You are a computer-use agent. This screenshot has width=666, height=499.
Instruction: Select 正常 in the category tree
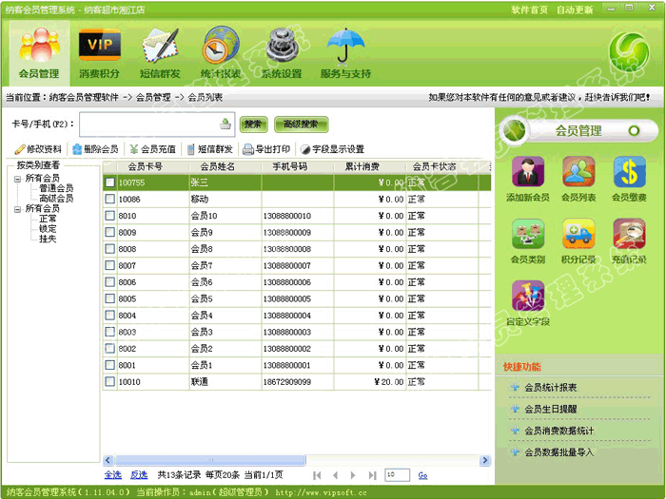click(x=48, y=219)
